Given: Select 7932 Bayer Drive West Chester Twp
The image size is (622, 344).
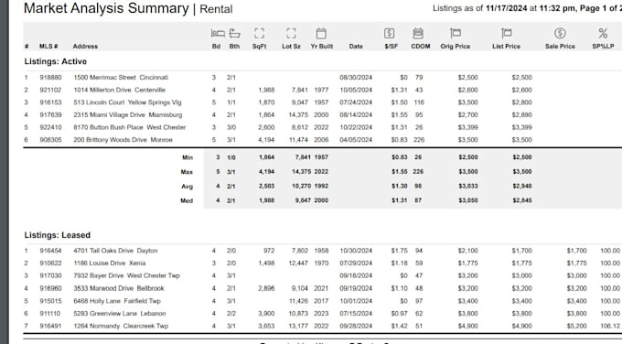Looking at the screenshot, I should [126, 275].
